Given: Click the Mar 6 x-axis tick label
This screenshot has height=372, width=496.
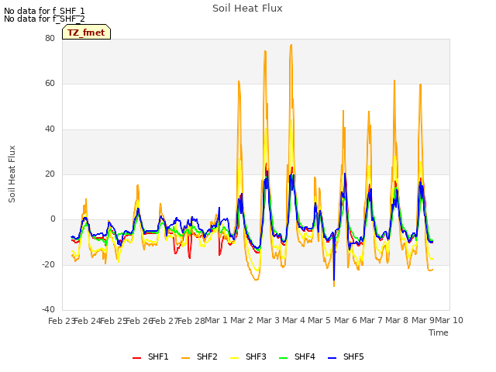Looking at the screenshot, I should [x=346, y=320].
